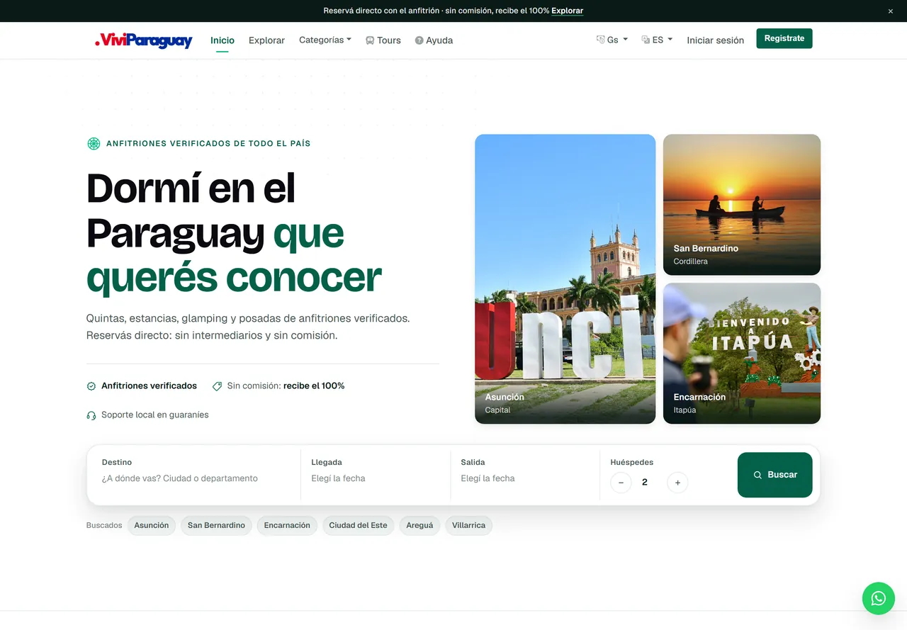Click the Registrate button
Image resolution: width=907 pixels, height=630 pixels.
pos(784,38)
